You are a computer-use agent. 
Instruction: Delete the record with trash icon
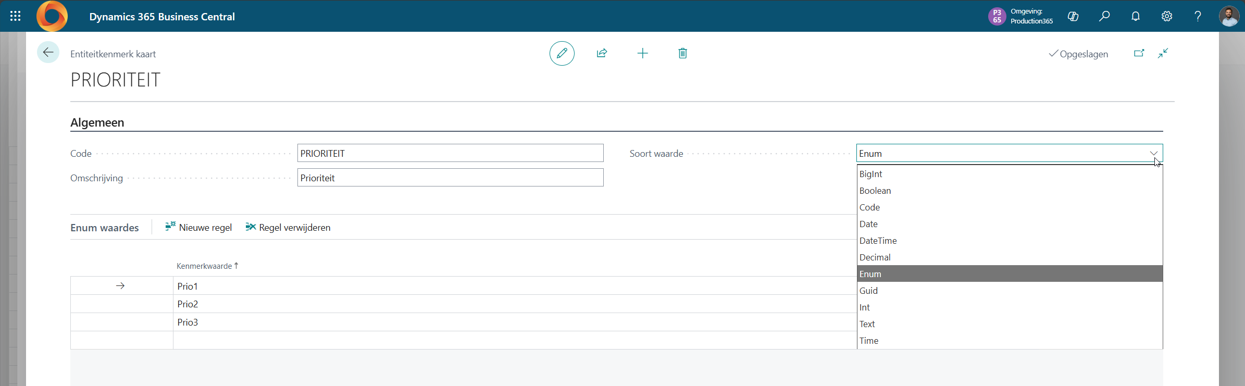click(x=682, y=53)
